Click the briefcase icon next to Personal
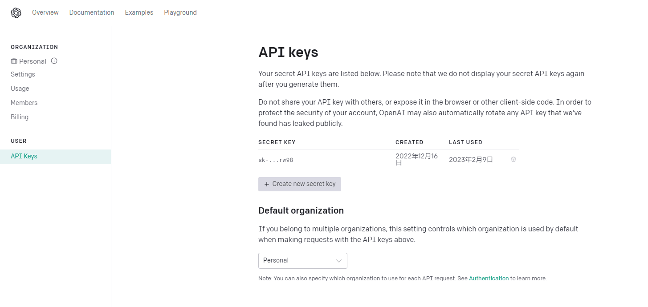Image resolution: width=648 pixels, height=307 pixels. (x=14, y=61)
